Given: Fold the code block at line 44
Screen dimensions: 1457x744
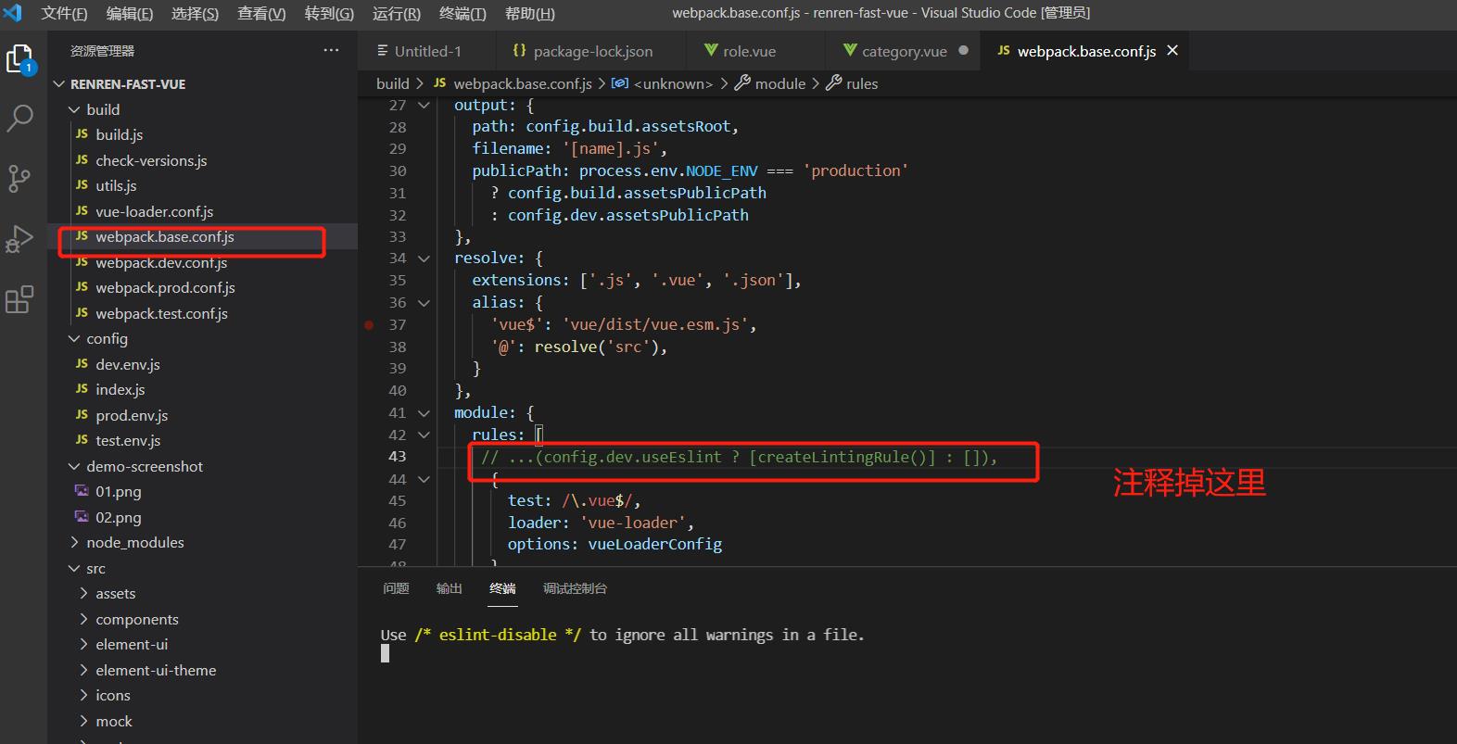Looking at the screenshot, I should point(424,479).
